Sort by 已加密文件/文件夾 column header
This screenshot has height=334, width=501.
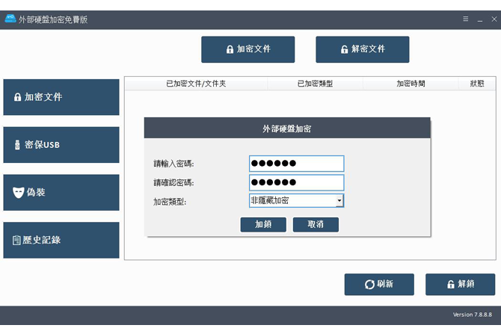point(196,84)
